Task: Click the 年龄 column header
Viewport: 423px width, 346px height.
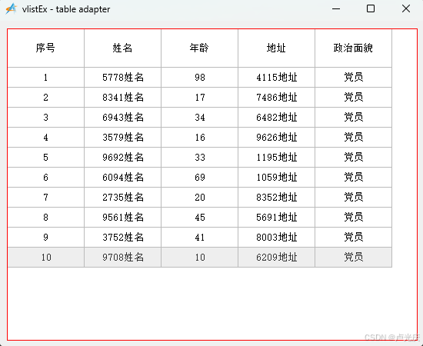Action: pyautogui.click(x=200, y=48)
